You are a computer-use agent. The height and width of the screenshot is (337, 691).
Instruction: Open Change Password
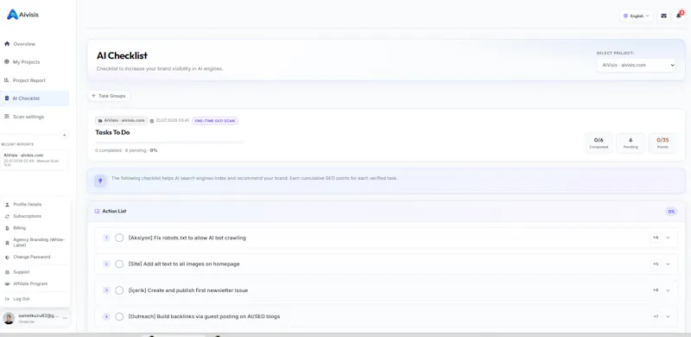click(x=32, y=257)
